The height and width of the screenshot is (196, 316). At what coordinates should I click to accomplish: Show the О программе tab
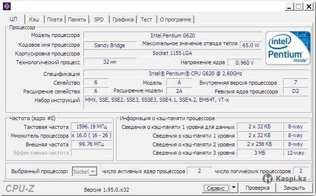pos(175,19)
